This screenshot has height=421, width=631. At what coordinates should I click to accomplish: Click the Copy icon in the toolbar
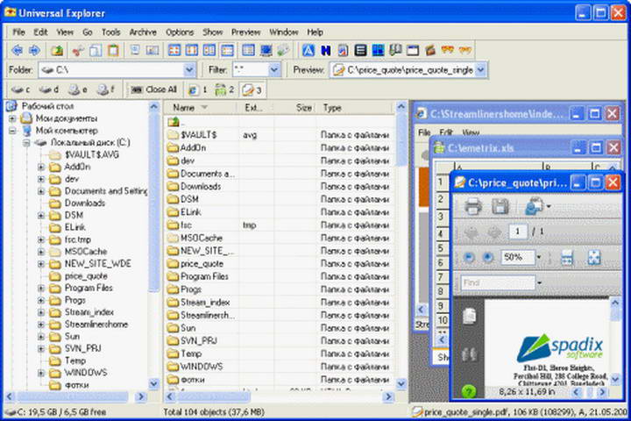[96, 50]
